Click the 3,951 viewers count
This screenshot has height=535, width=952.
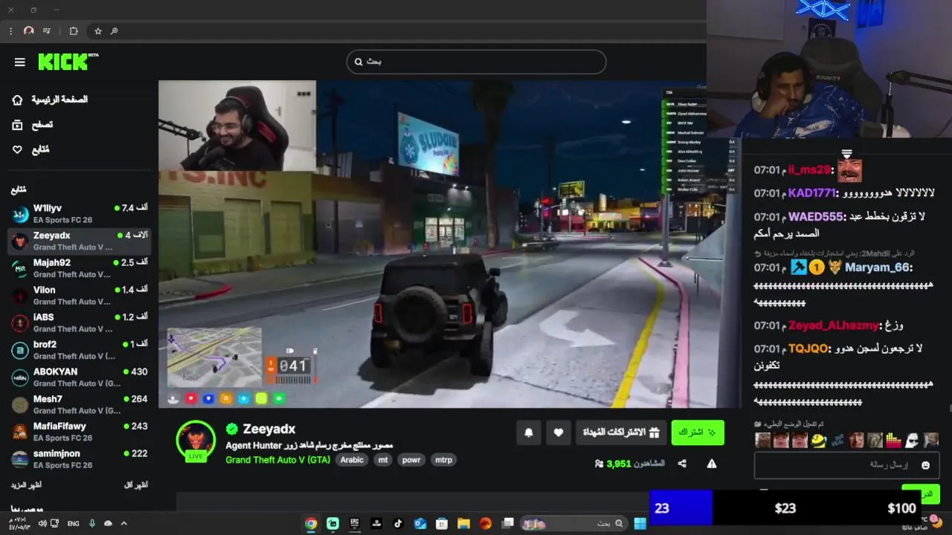click(x=619, y=464)
